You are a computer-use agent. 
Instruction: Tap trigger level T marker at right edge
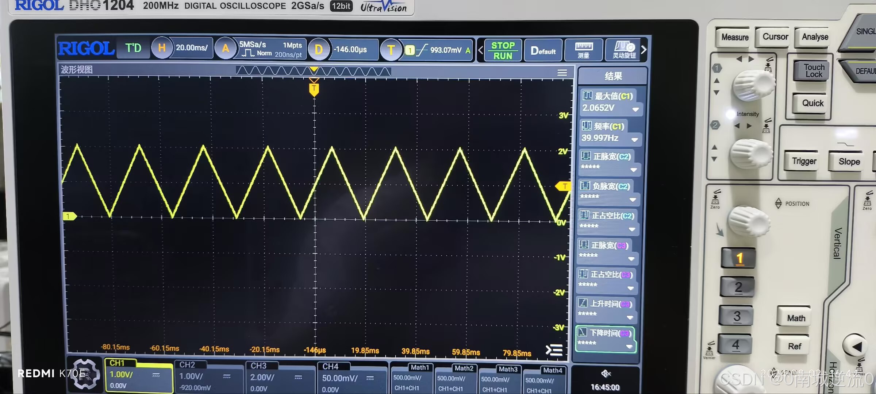563,186
